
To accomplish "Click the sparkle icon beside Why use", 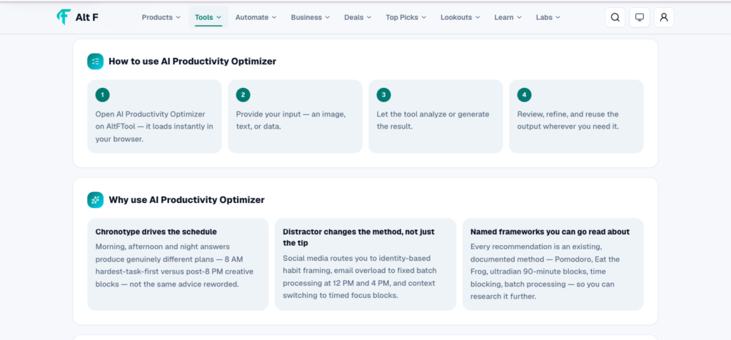I will click(x=95, y=200).
